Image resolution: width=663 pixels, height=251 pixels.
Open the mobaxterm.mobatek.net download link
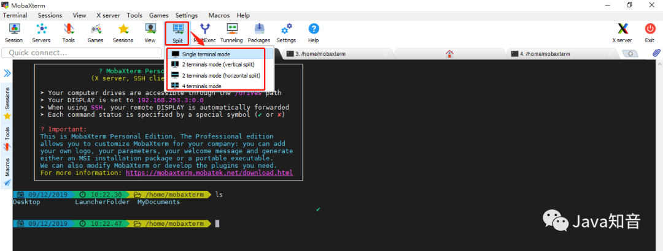(209, 173)
